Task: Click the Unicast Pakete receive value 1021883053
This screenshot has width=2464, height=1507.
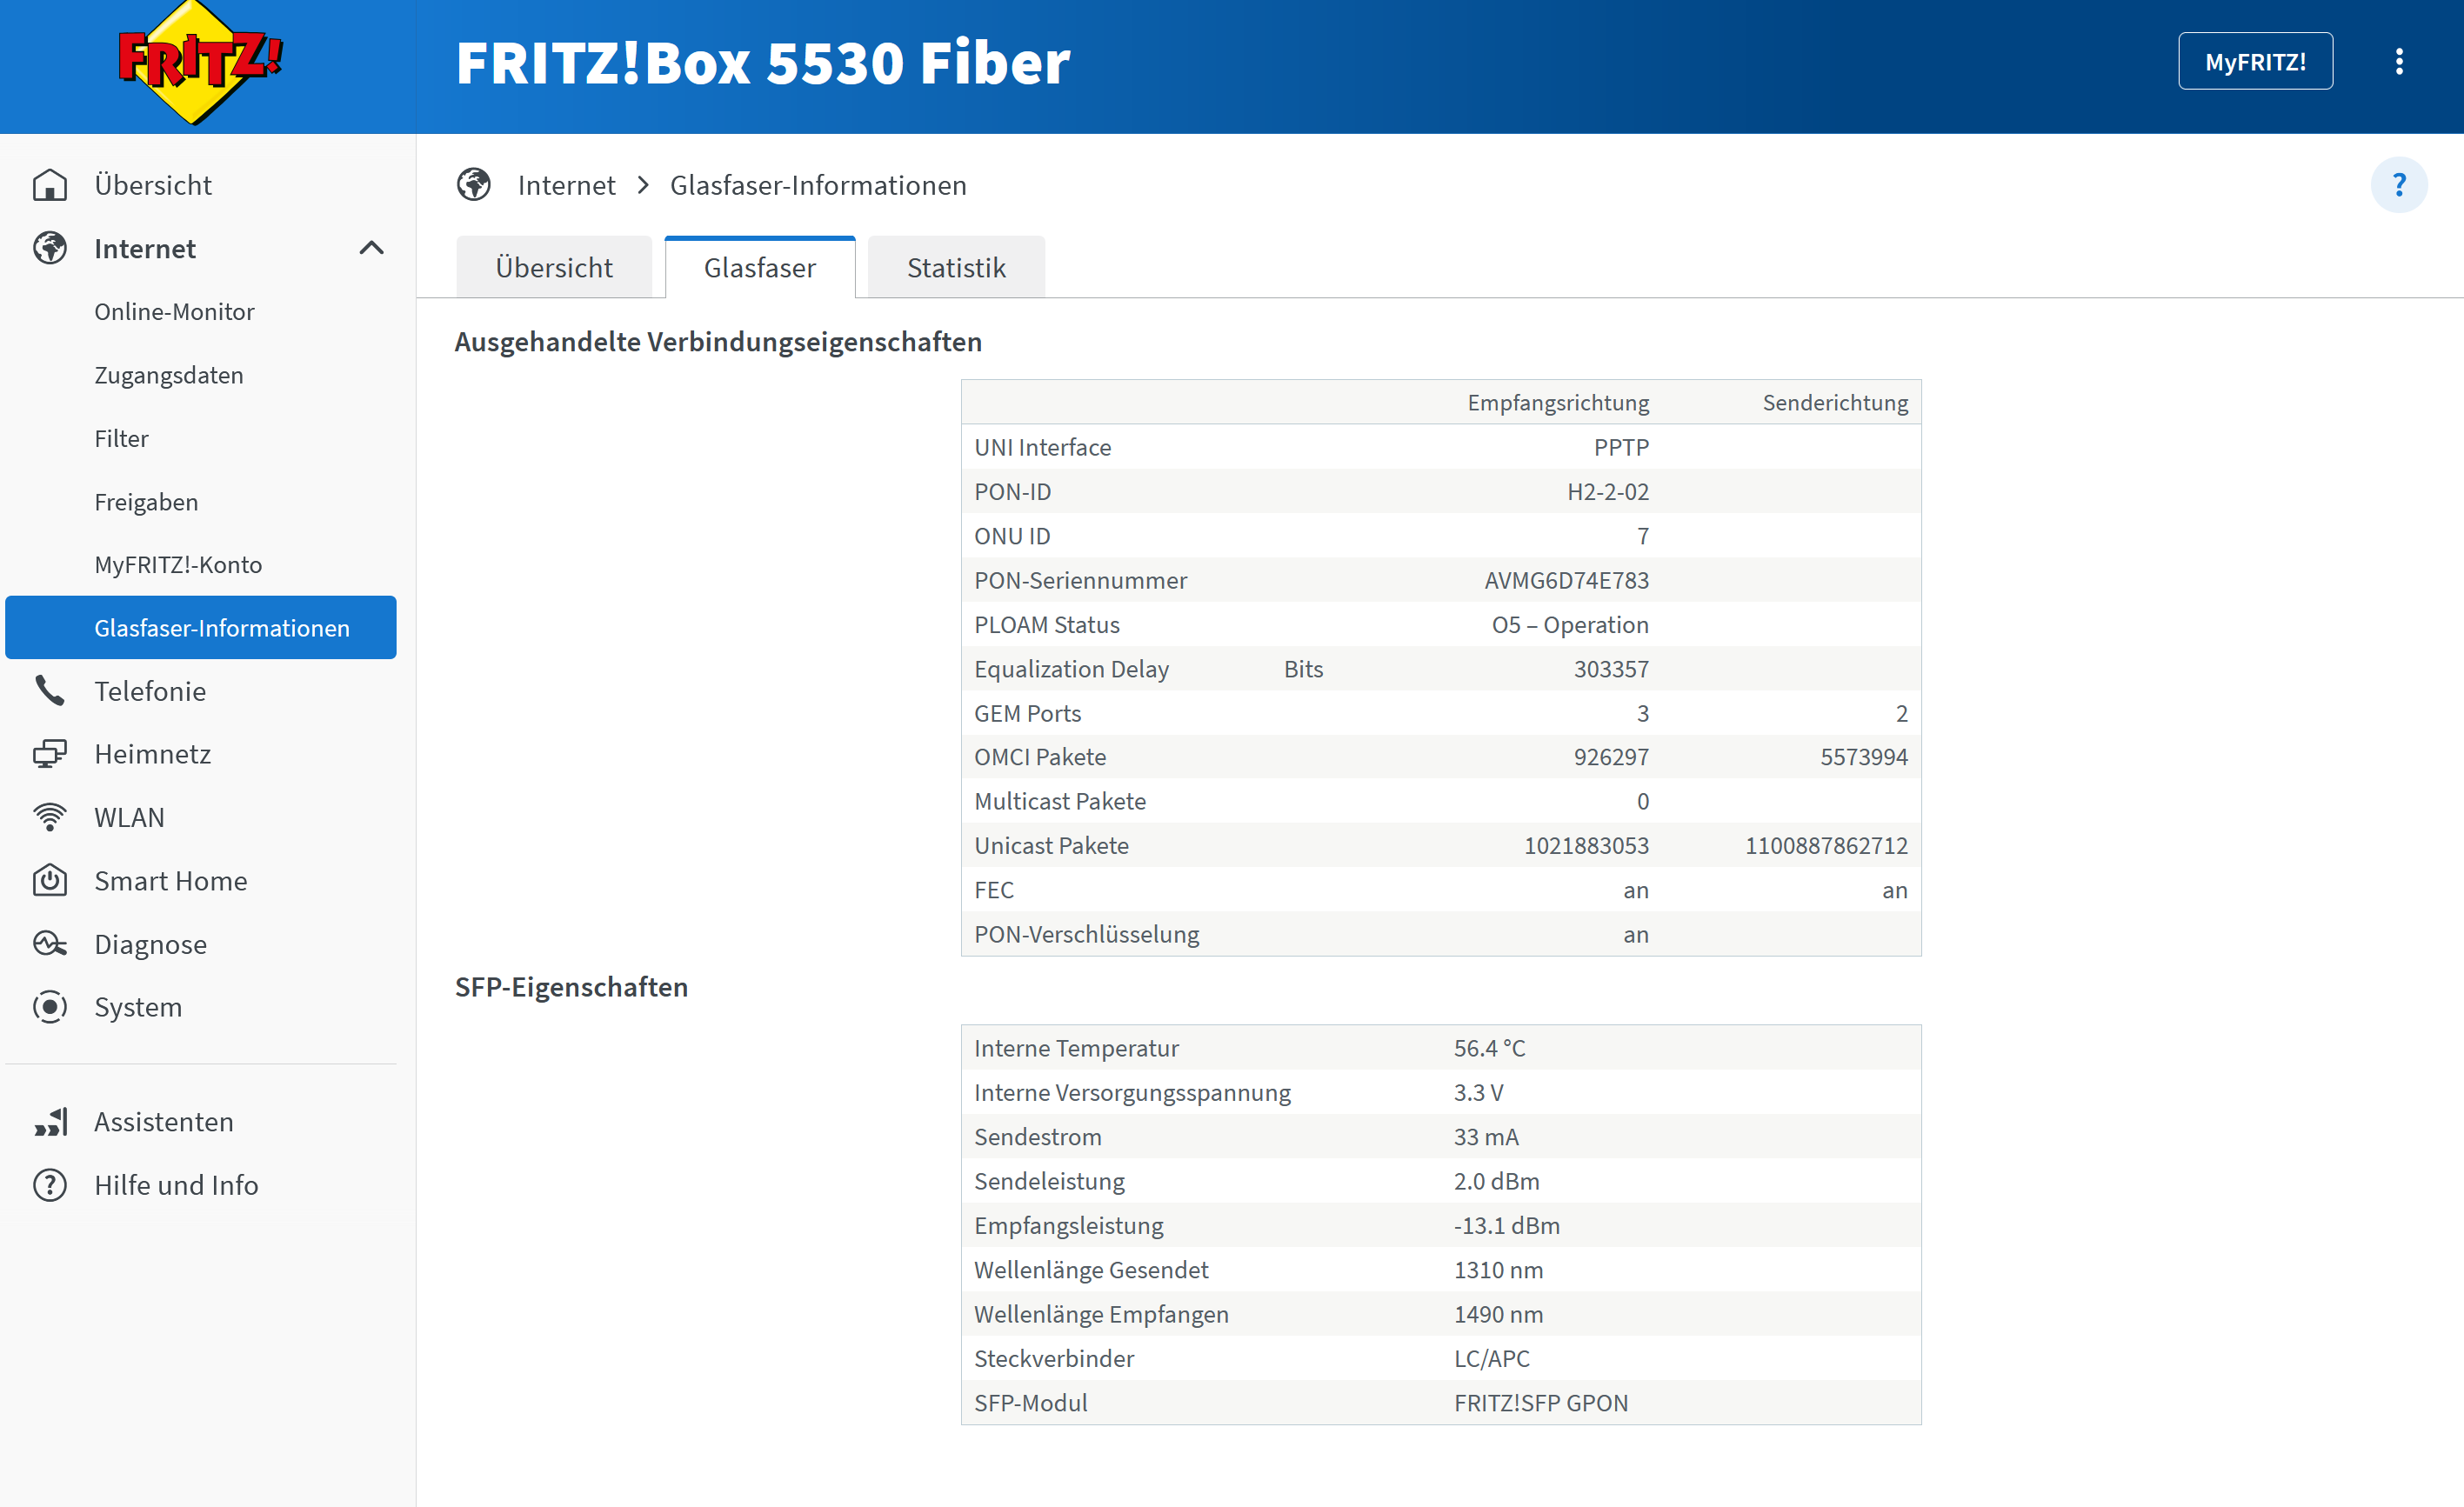Action: [x=1586, y=846]
